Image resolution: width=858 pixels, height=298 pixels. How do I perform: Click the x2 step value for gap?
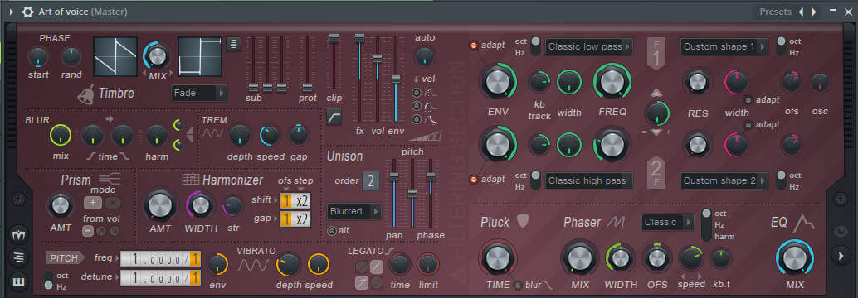(302, 219)
